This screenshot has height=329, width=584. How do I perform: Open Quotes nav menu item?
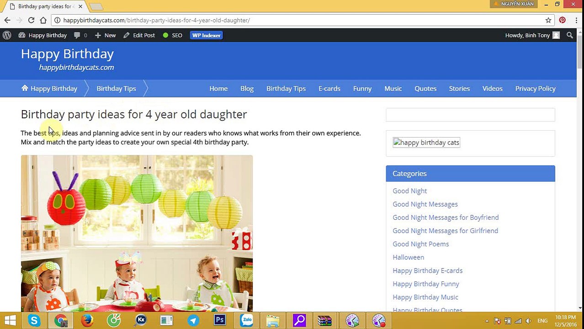(x=425, y=88)
